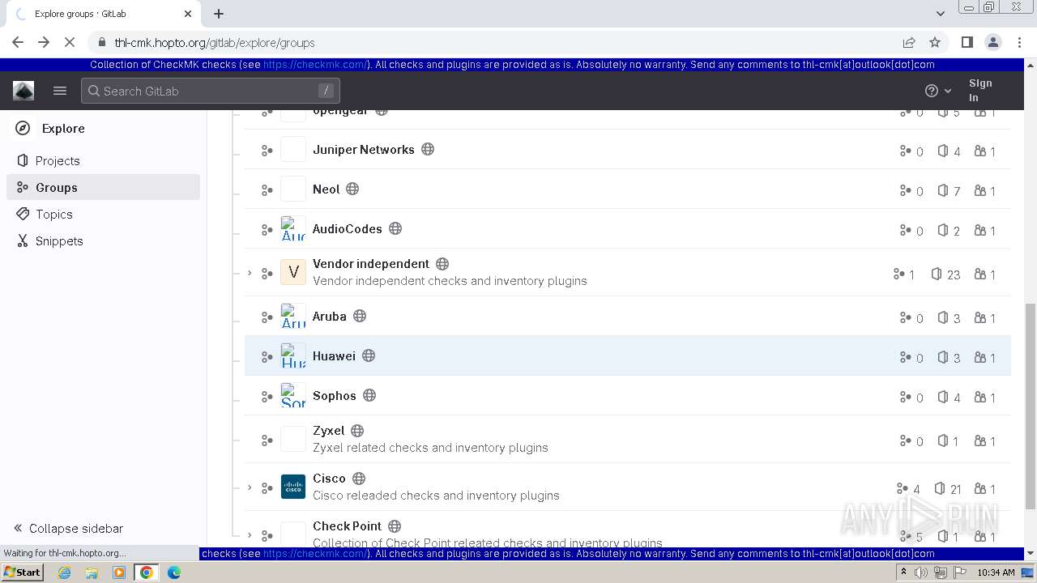Expand Cisco subgroups
The height and width of the screenshot is (583, 1037).
point(250,487)
